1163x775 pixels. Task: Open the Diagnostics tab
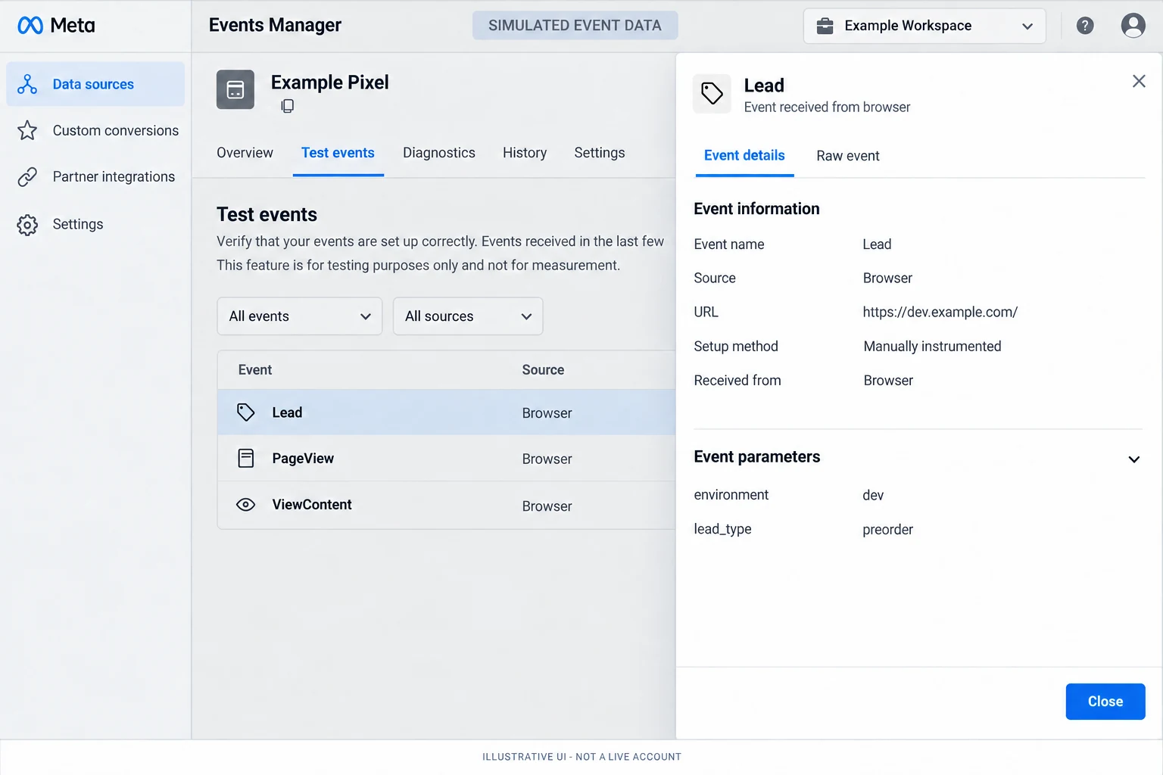tap(439, 153)
